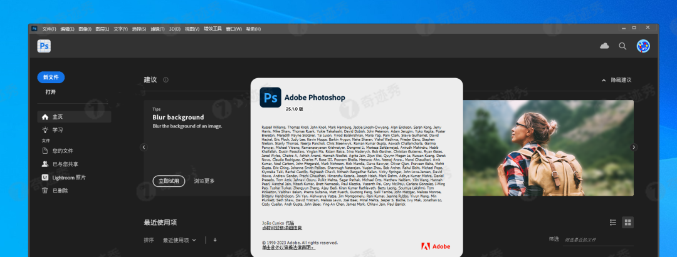Open the user profile avatar
Image resolution: width=677 pixels, height=257 pixels.
pos(643,46)
